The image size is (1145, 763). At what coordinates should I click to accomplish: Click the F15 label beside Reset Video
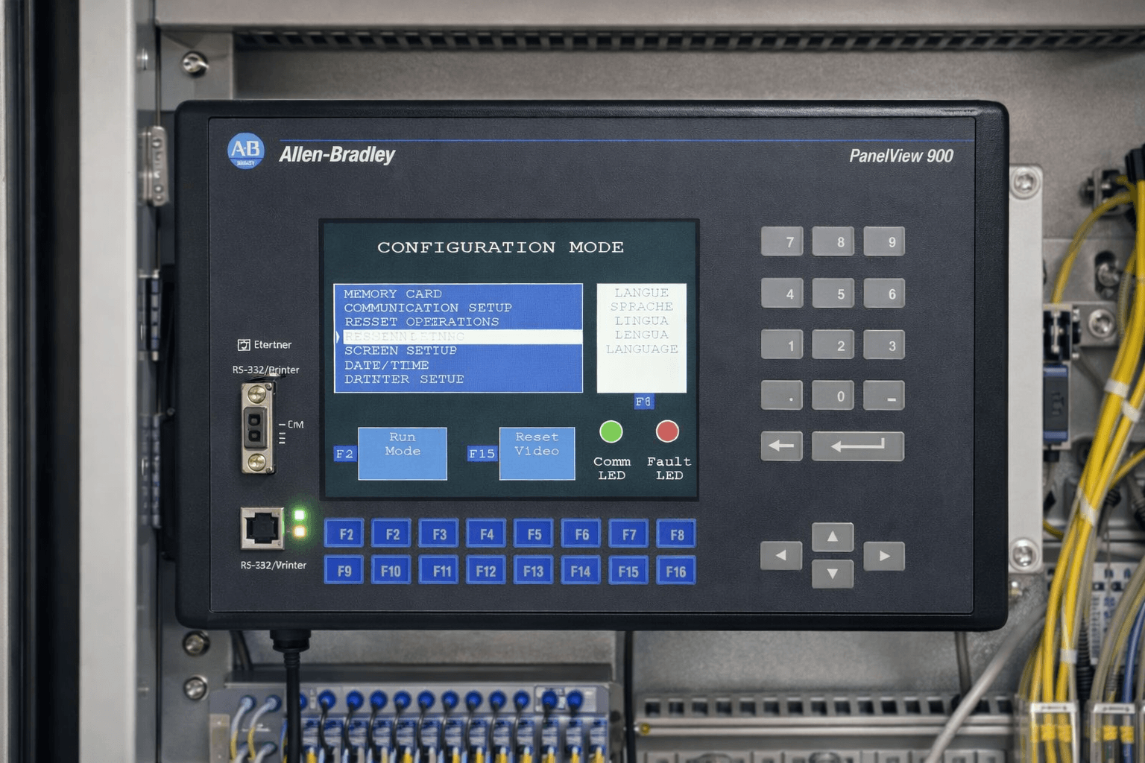[x=482, y=454]
